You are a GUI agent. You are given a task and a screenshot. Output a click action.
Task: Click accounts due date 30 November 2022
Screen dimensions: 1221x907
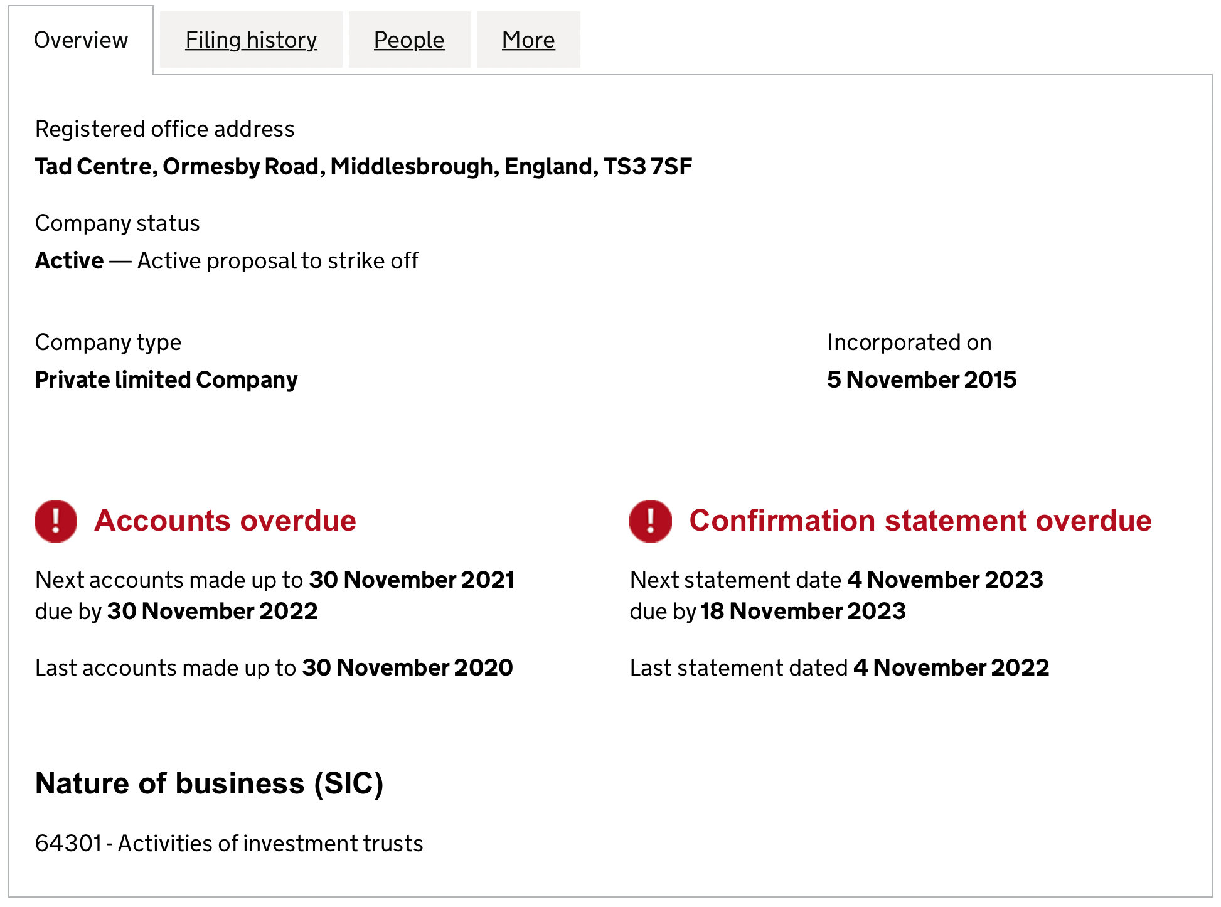coord(213,612)
